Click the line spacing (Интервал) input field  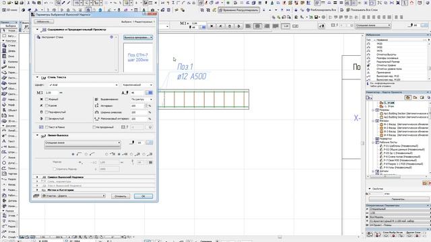tap(137, 106)
